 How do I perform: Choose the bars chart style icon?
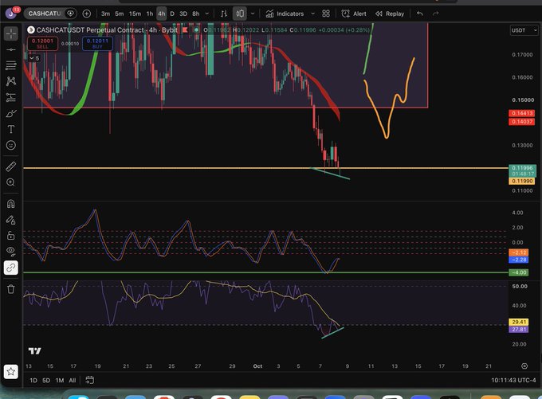pyautogui.click(x=224, y=14)
